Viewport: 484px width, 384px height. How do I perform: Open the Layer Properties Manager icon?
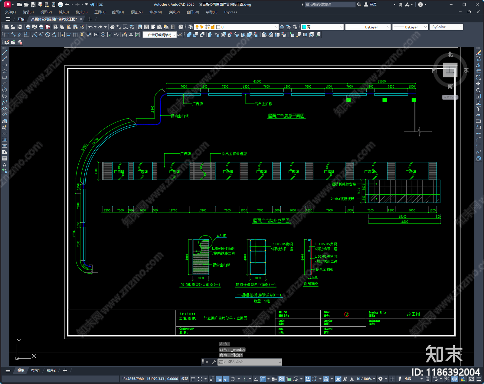pyautogui.click(x=190, y=27)
